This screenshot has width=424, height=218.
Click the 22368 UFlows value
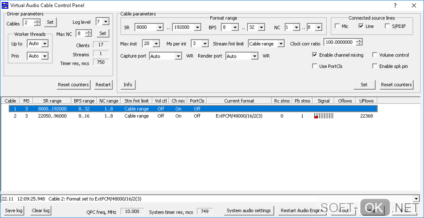pyautogui.click(x=366, y=116)
